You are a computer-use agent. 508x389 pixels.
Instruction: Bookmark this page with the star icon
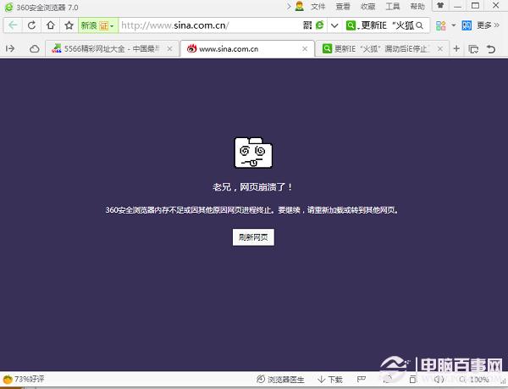coord(69,25)
